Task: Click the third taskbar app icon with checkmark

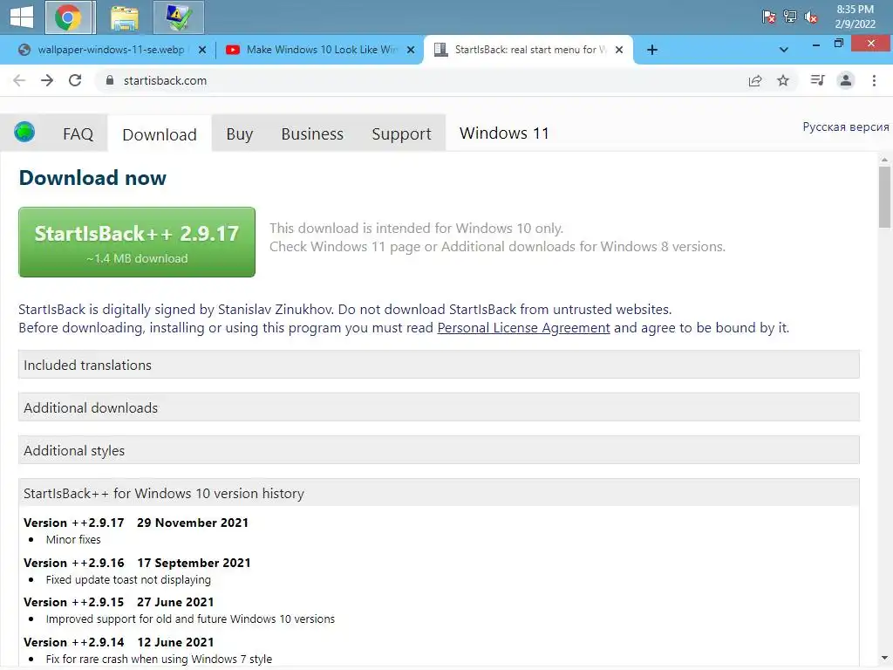Action: coord(179,17)
